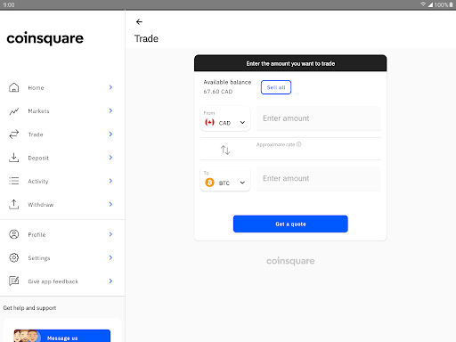This screenshot has height=342, width=456.
Task: Click the chevron next to Activity
Action: [110, 181]
